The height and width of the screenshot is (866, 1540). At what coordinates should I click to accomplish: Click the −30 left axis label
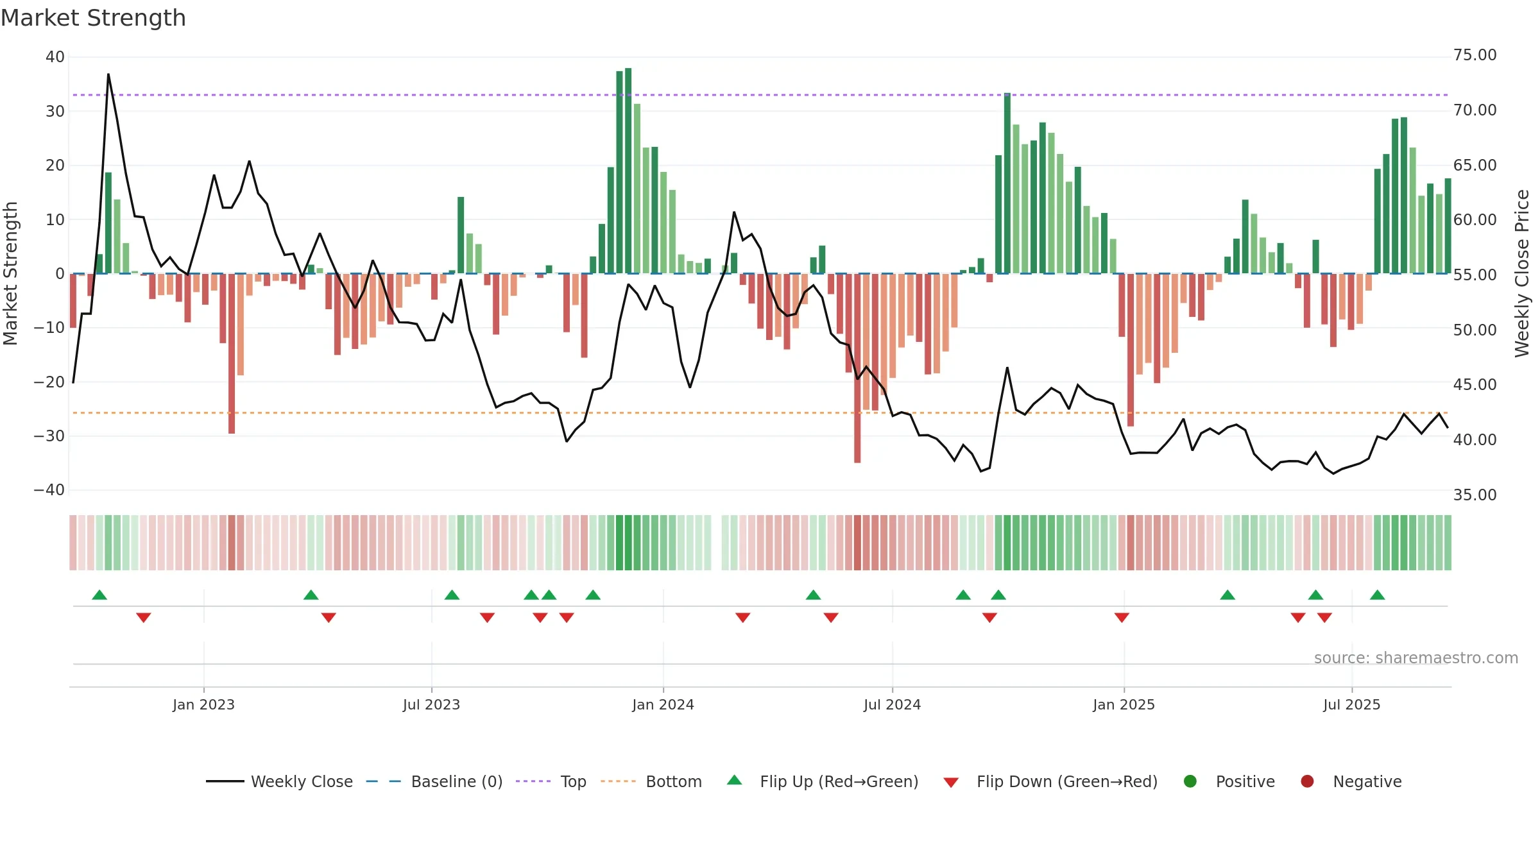click(x=49, y=436)
